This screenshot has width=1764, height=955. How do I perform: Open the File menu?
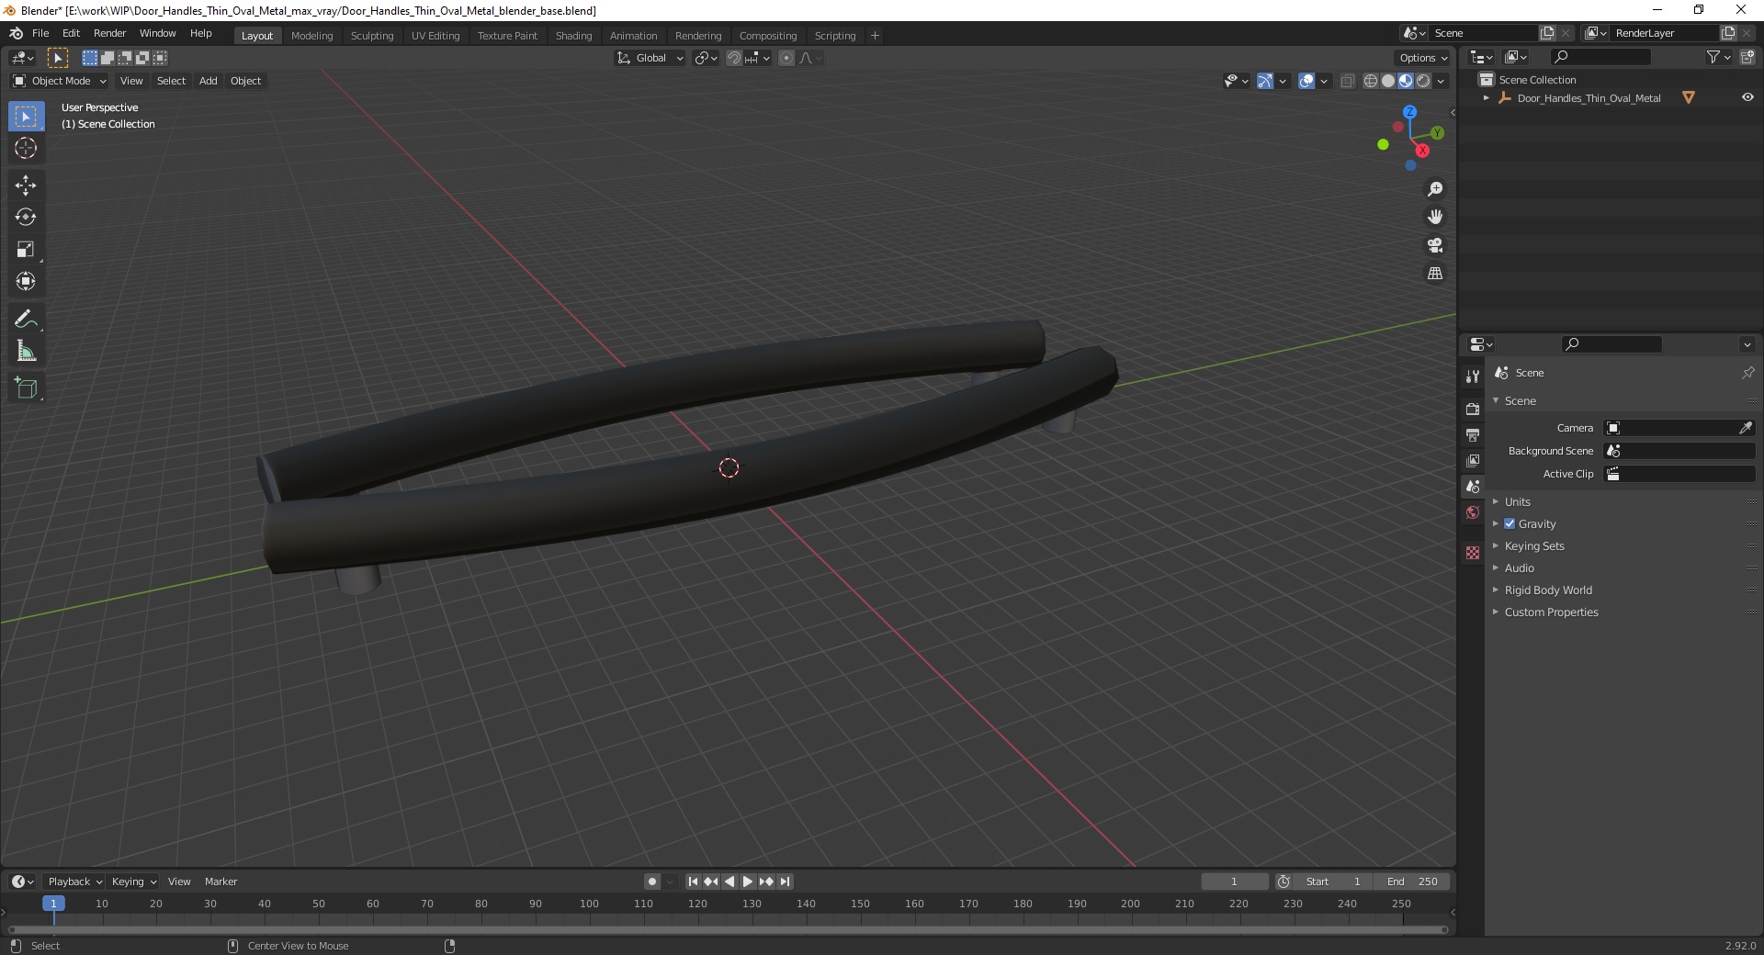click(x=40, y=33)
